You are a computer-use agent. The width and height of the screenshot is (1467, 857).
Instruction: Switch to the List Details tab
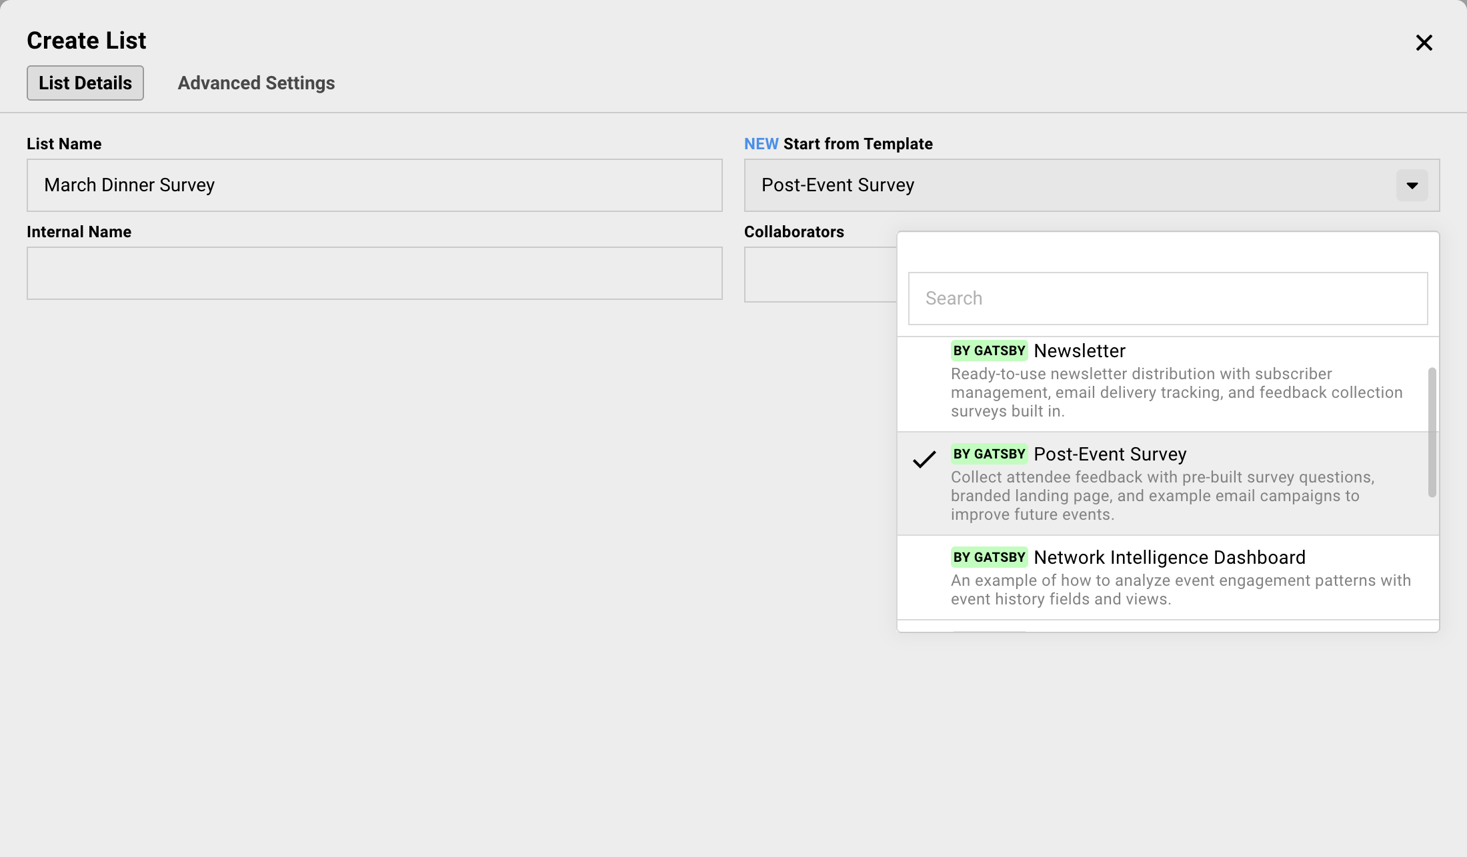(85, 83)
